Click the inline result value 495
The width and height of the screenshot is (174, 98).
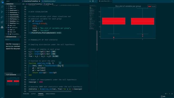tap(54, 54)
